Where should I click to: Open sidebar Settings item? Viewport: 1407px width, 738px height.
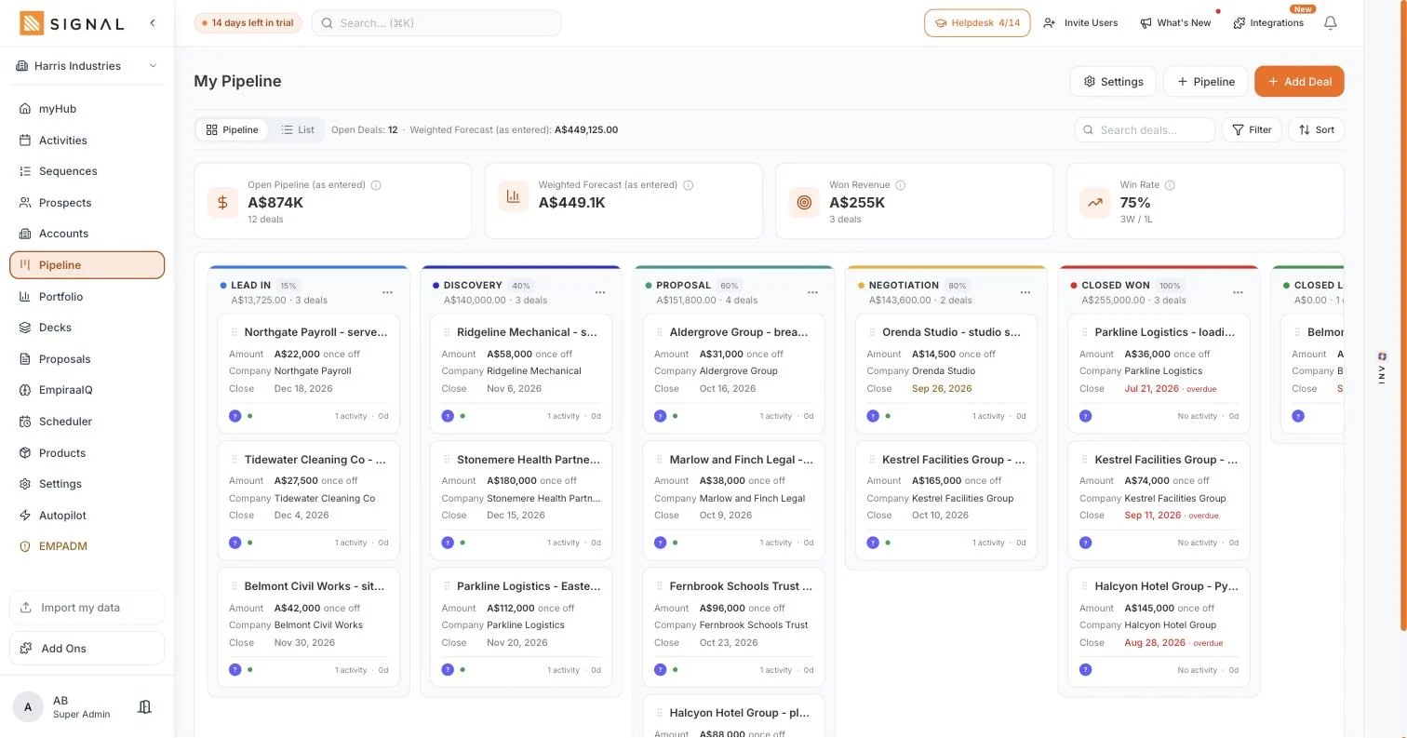pos(87,484)
